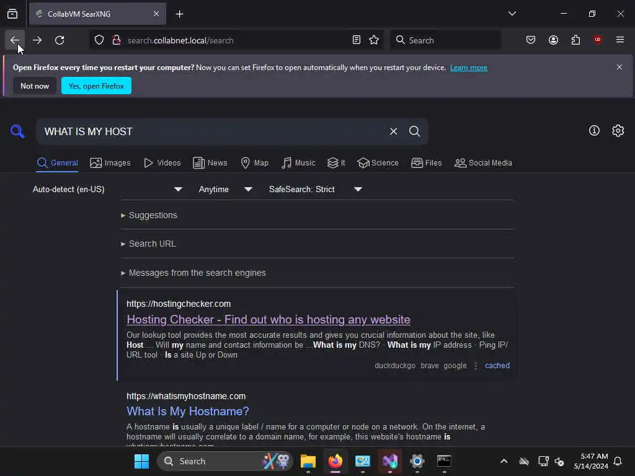
Task: List all tabs dropdown arrow
Action: (512, 14)
